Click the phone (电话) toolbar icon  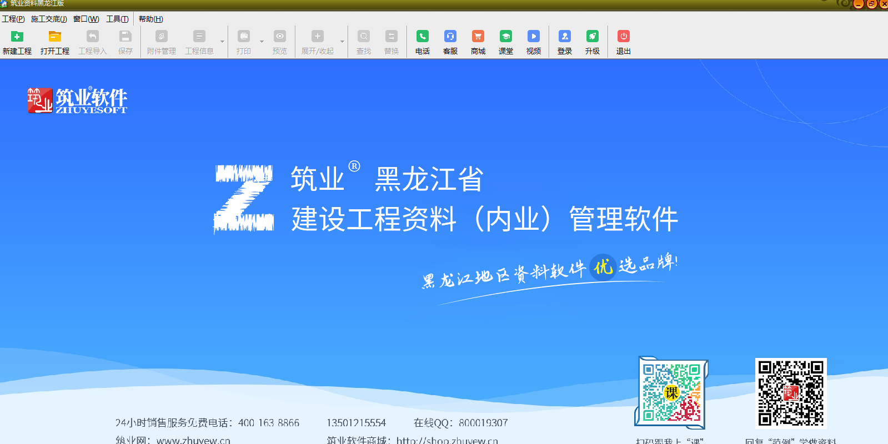[423, 37]
